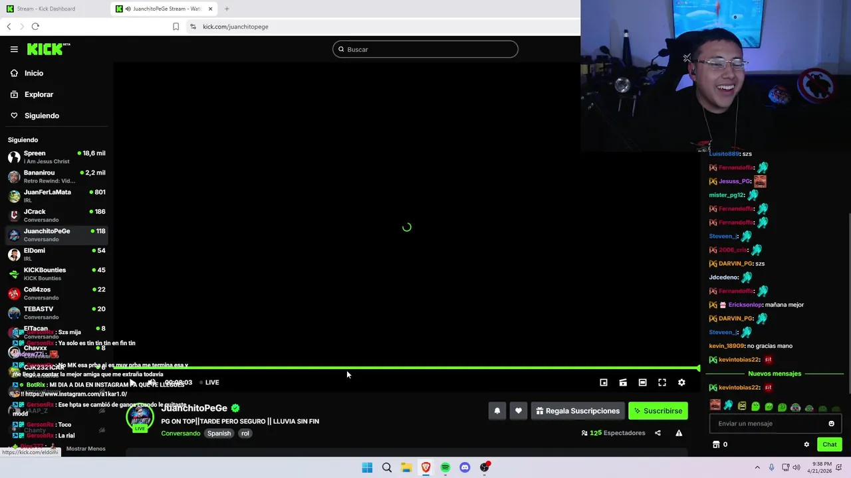
Task: Toggle the video volume speaker icon
Action: pos(152,382)
